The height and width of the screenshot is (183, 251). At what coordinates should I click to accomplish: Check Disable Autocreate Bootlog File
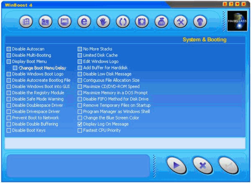pyautogui.click(x=9, y=80)
